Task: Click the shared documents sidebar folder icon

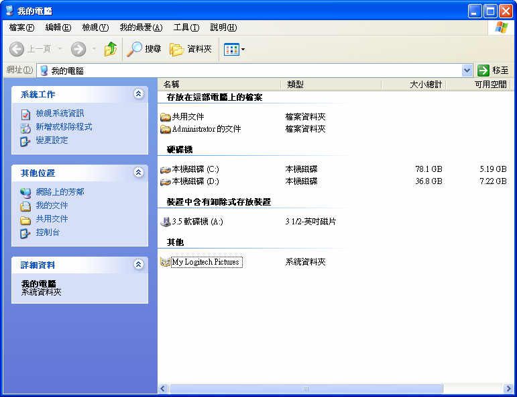Action: (x=25, y=220)
